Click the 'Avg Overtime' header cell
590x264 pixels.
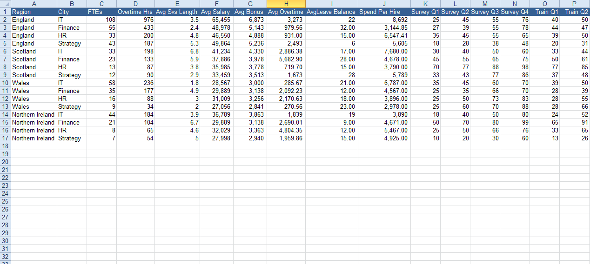coord(286,12)
